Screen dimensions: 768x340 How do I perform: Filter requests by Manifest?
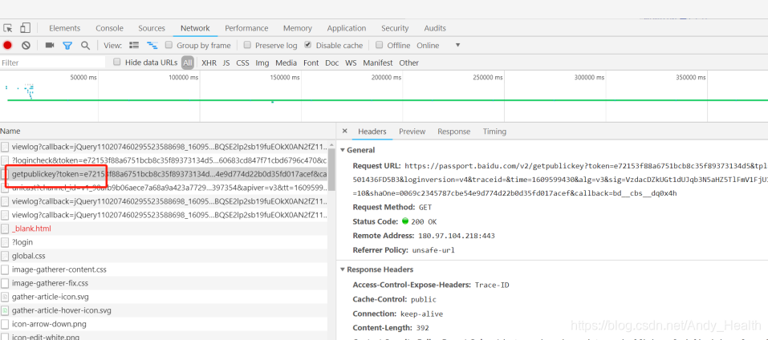[378, 63]
